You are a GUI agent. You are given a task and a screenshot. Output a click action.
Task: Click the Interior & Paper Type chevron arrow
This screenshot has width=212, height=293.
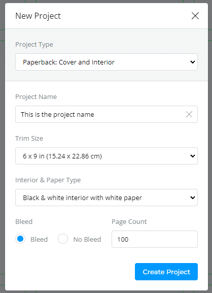coord(193,198)
